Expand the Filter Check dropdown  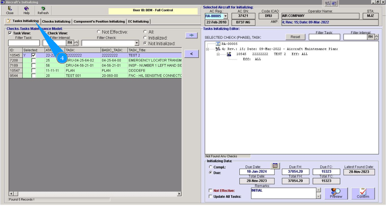point(137,43)
